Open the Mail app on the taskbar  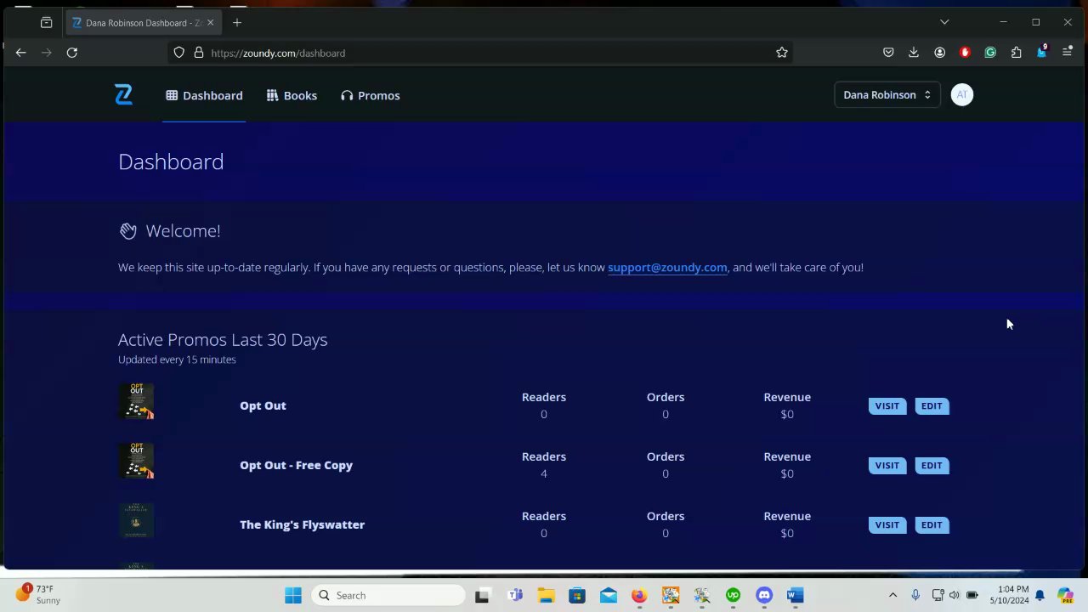[609, 595]
